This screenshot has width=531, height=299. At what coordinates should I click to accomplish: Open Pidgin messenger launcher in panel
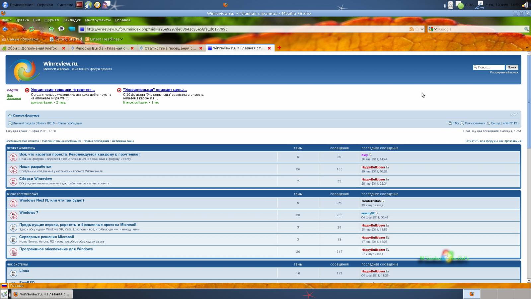click(106, 5)
